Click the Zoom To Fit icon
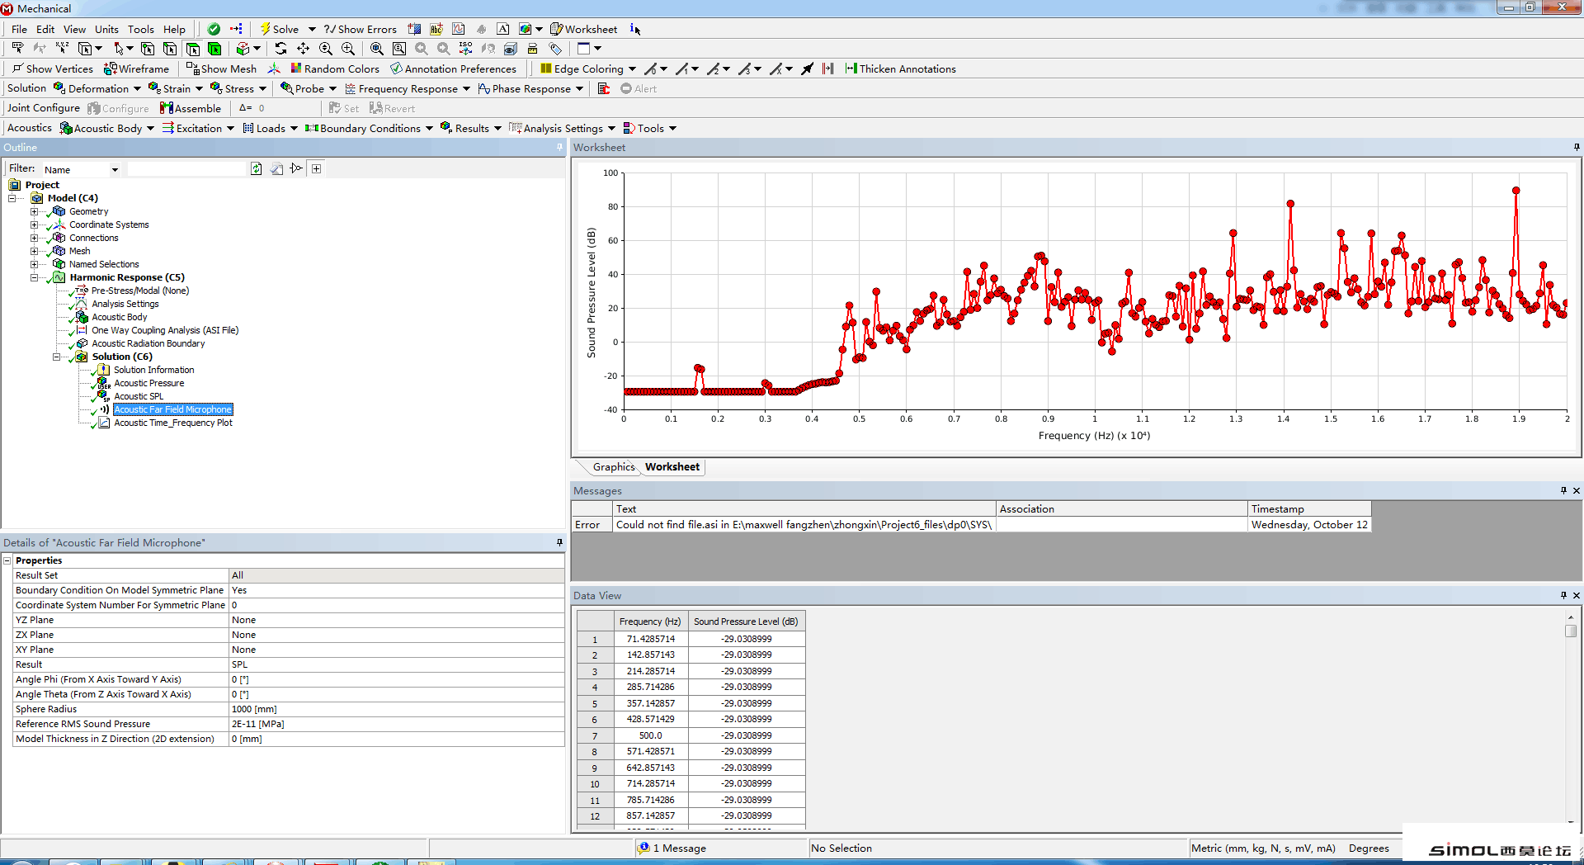The width and height of the screenshot is (1584, 865). point(377,49)
